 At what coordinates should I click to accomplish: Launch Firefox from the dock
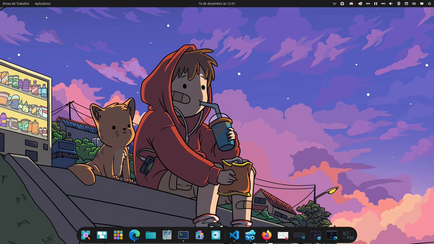(267, 235)
